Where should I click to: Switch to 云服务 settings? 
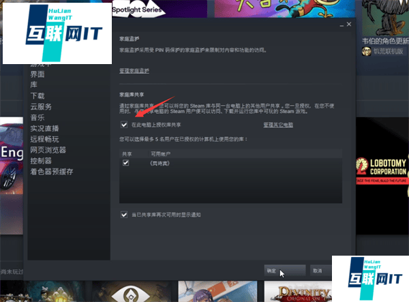(41, 107)
